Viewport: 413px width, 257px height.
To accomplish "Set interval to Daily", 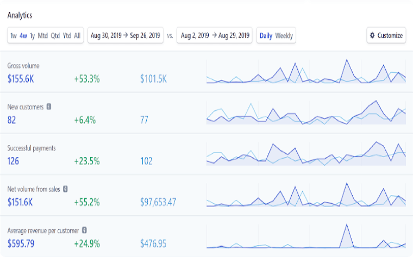I will pos(266,35).
